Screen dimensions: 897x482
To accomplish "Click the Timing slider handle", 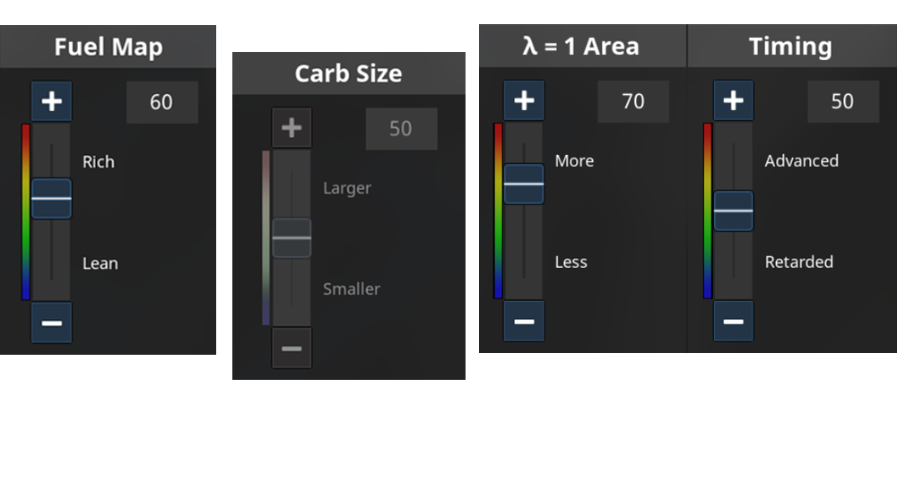I will click(x=733, y=211).
